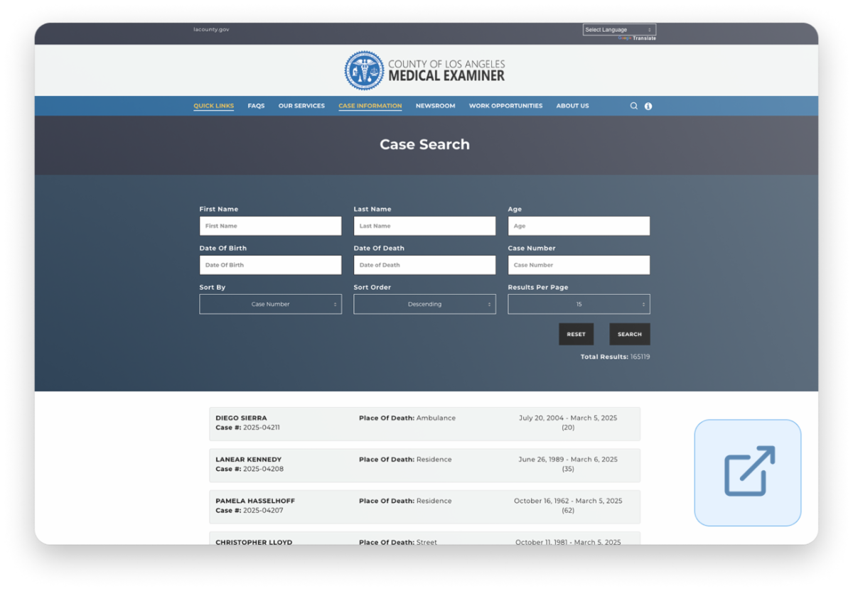The image size is (853, 591).
Task: Go to the Newsroom menu item
Action: [435, 106]
